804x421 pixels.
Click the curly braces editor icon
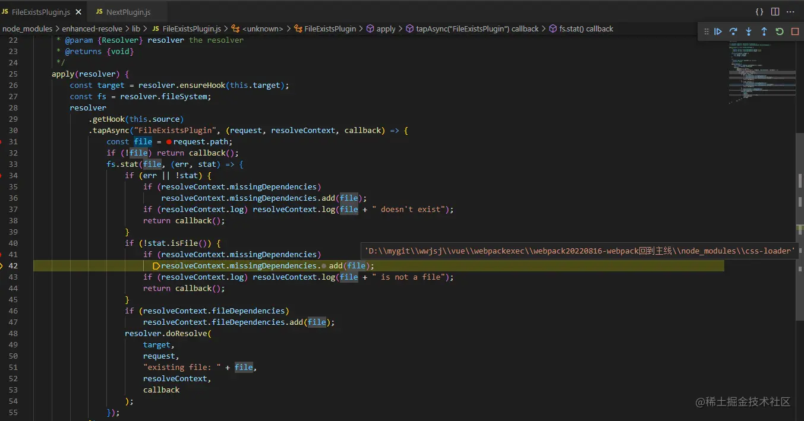click(759, 12)
